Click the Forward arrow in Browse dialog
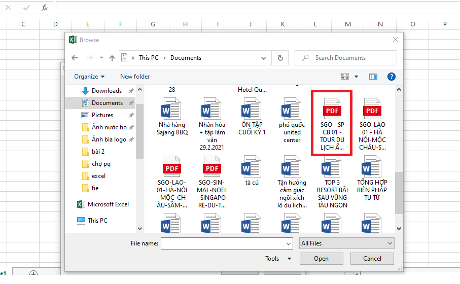This screenshot has height=284, width=460. 89,58
